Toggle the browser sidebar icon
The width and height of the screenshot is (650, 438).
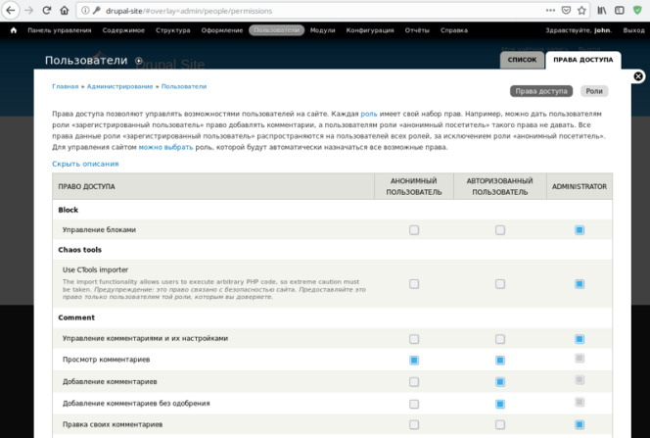(620, 11)
